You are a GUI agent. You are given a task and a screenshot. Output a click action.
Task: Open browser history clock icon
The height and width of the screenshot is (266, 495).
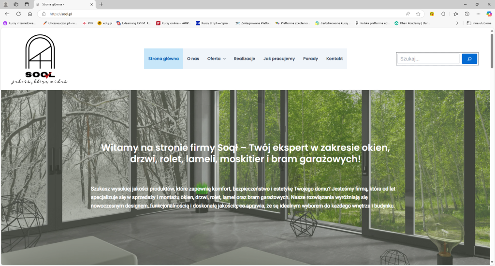tap(467, 14)
